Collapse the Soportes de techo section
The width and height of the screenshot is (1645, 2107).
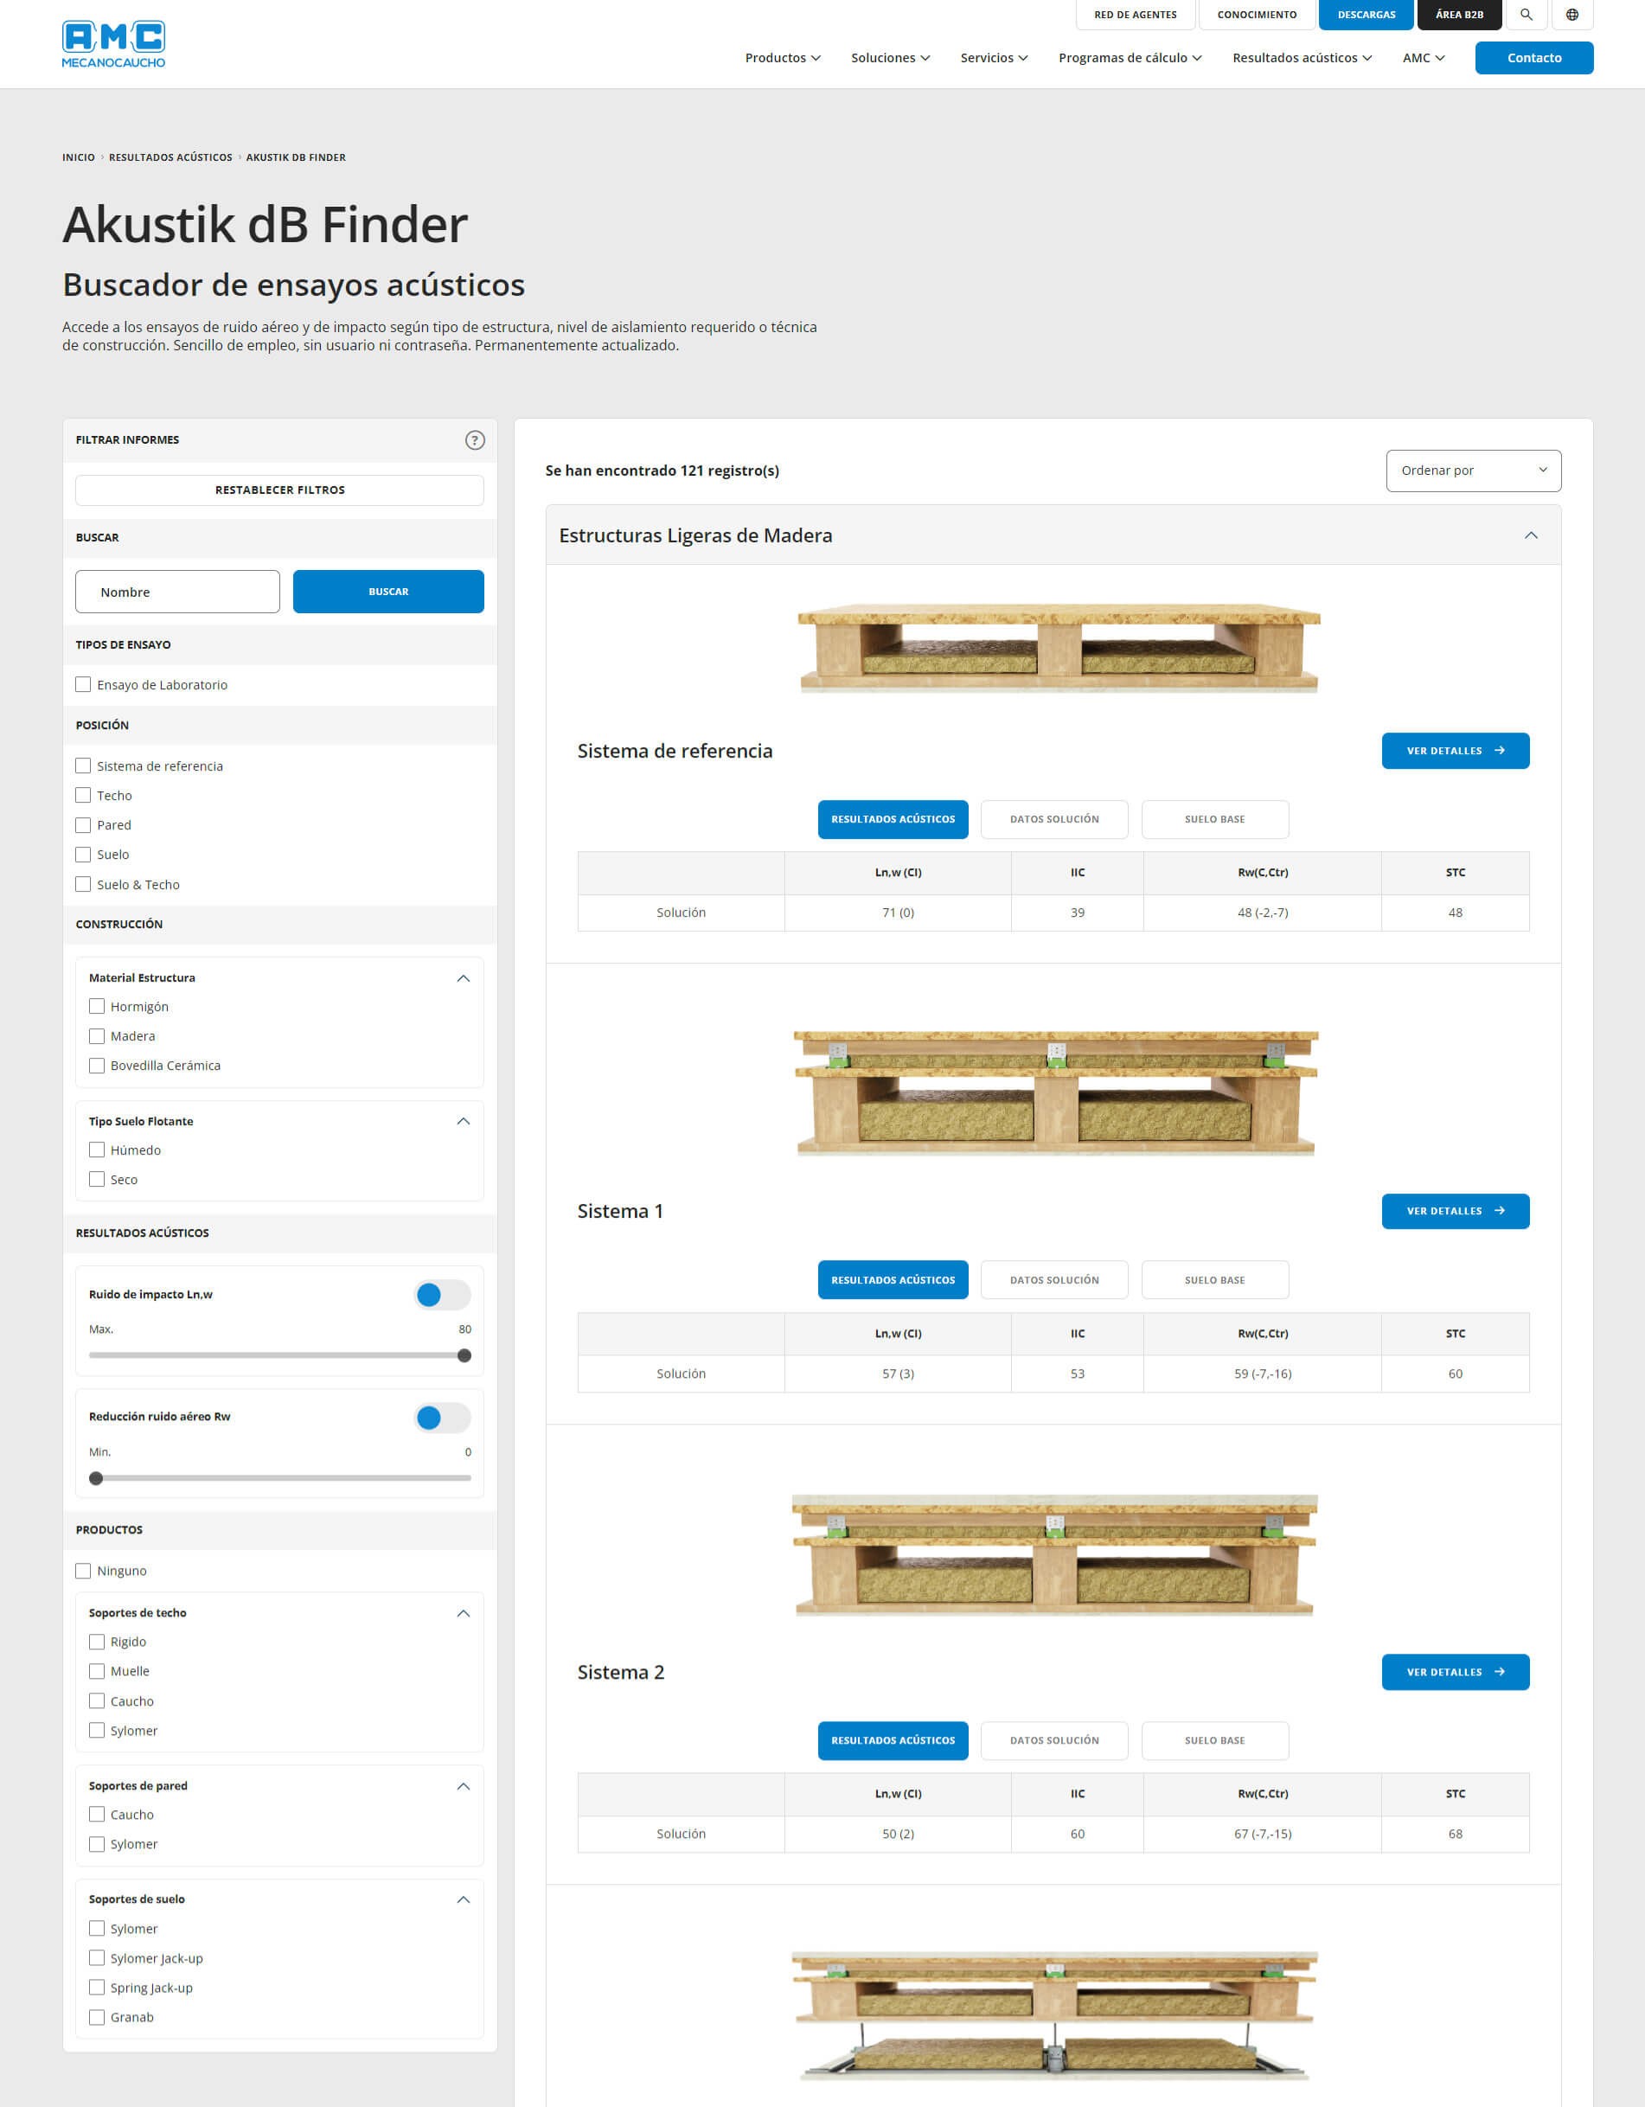pos(463,1613)
